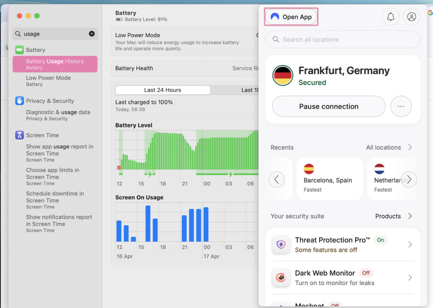Clear the usage search with the X button

[x=91, y=34]
